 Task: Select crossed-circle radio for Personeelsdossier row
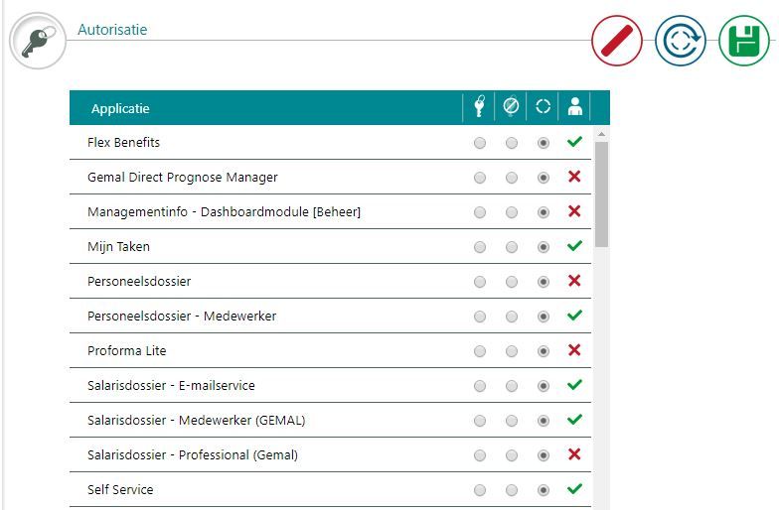pos(512,282)
